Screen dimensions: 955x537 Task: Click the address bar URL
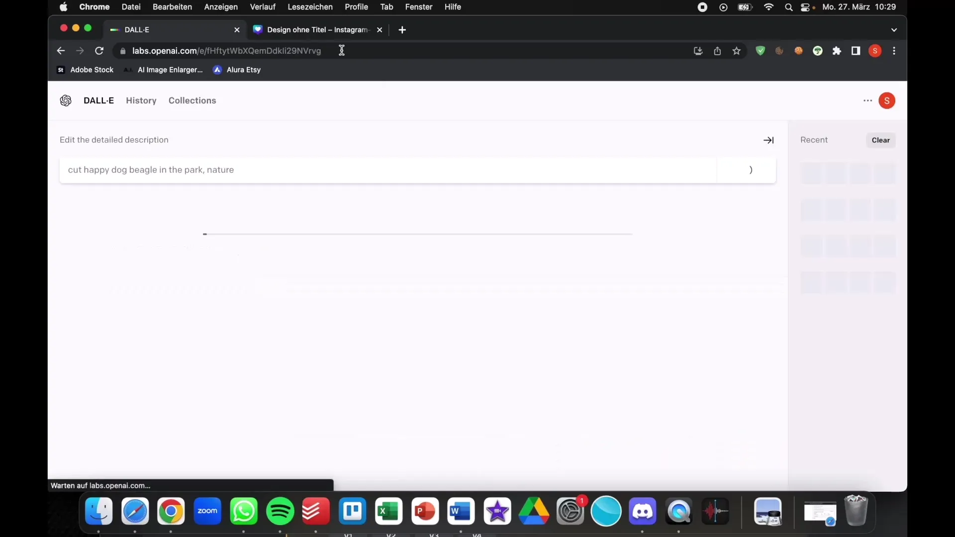[x=226, y=51]
